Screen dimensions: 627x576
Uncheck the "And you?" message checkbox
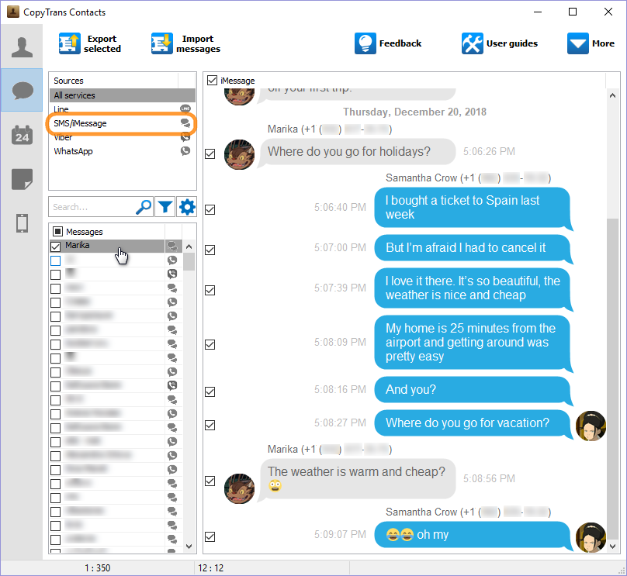pyautogui.click(x=210, y=391)
